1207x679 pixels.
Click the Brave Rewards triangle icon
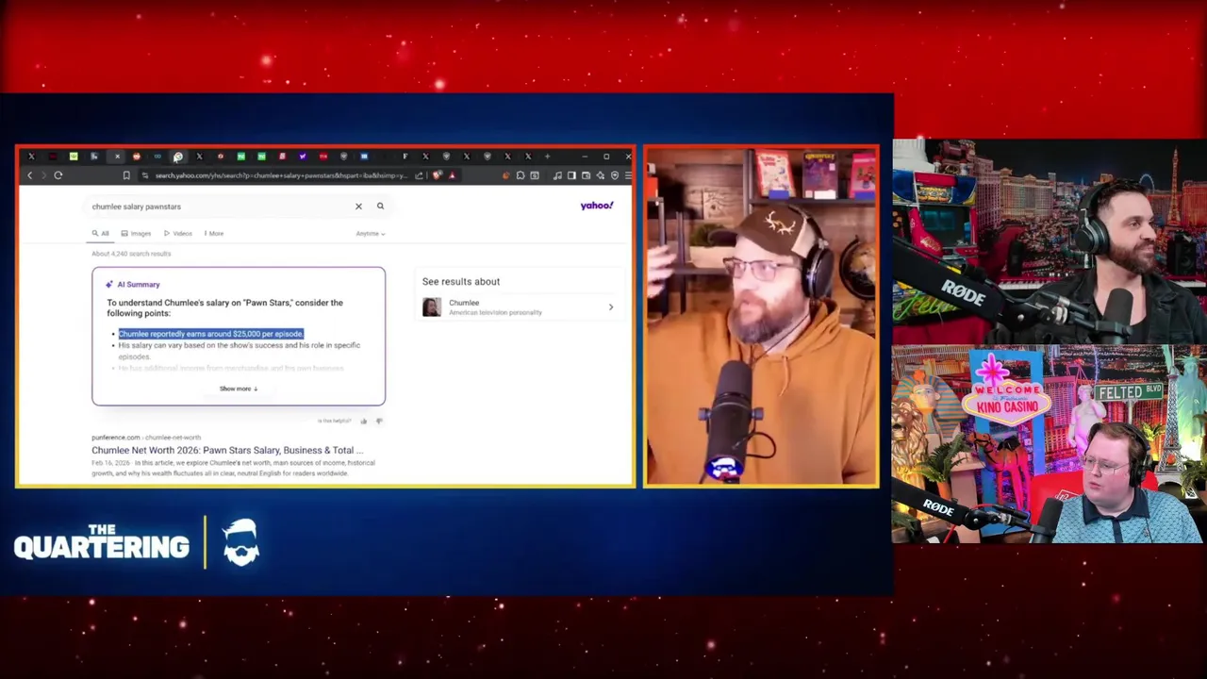453,175
